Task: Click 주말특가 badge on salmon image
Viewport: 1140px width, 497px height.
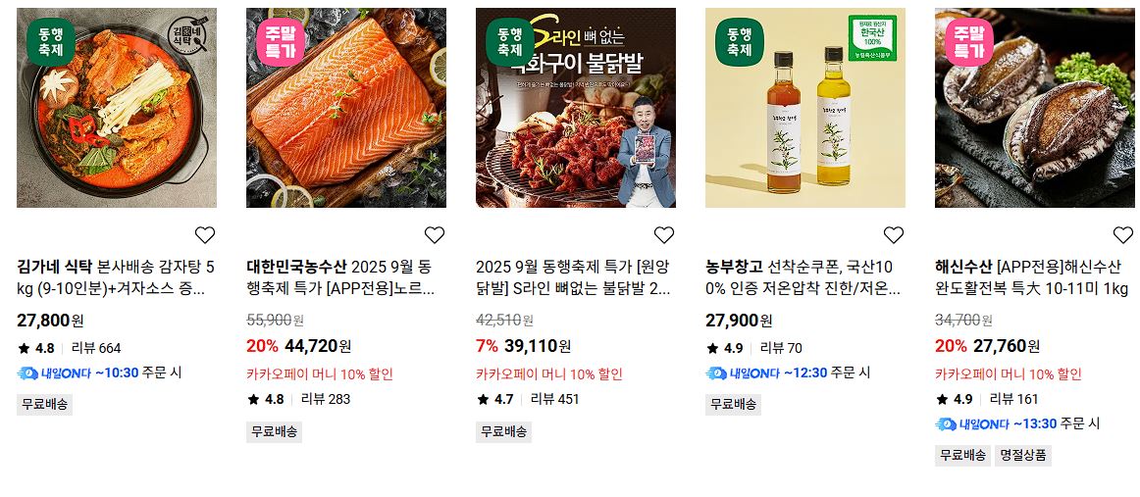Action: click(281, 42)
